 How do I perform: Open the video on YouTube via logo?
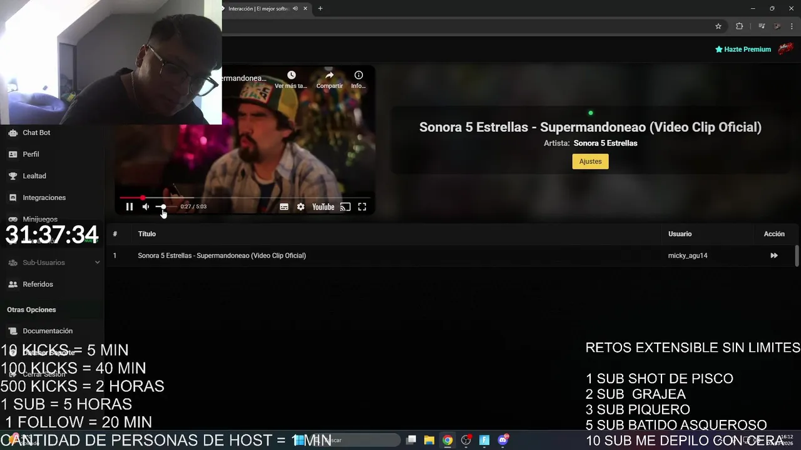(324, 207)
